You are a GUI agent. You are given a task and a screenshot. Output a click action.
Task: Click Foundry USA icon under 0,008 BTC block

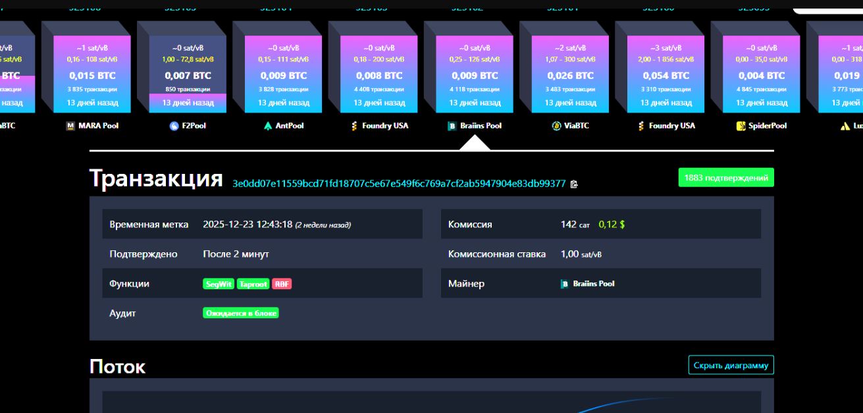pos(354,126)
